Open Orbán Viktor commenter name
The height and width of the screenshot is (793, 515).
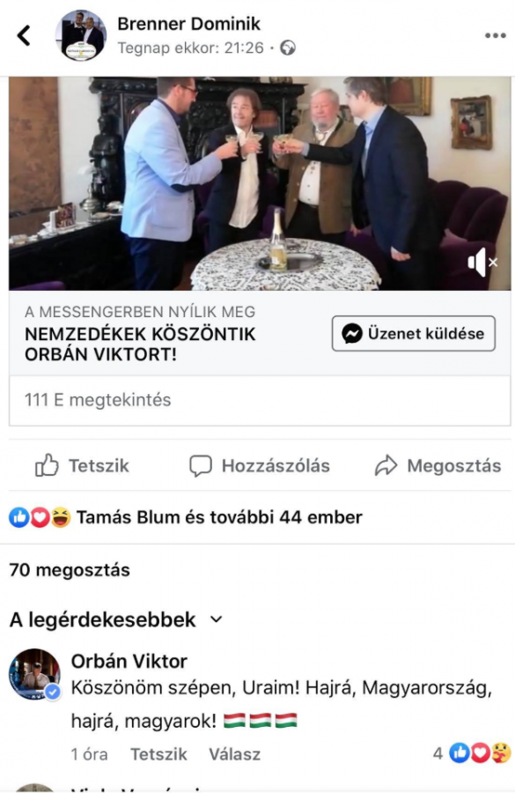[x=129, y=661]
